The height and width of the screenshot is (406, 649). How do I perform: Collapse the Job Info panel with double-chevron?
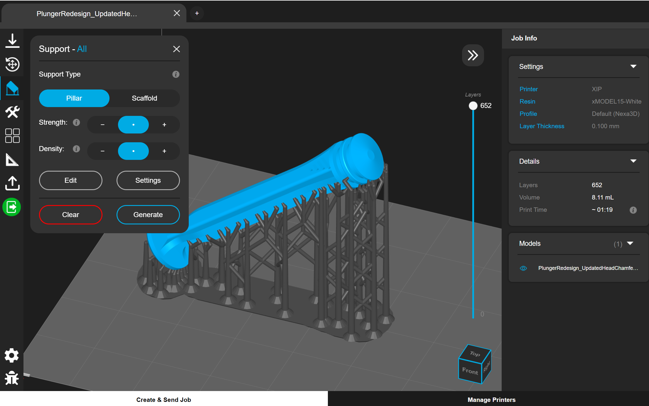pos(473,55)
